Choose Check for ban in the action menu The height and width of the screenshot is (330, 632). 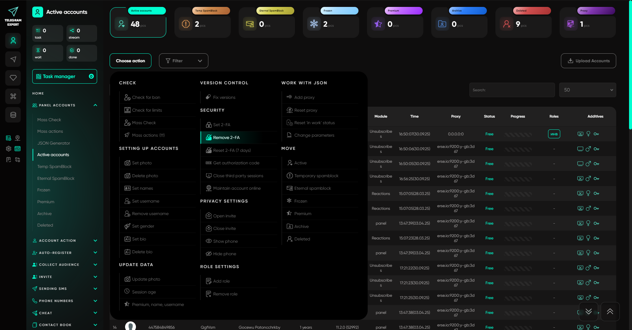[x=146, y=97]
